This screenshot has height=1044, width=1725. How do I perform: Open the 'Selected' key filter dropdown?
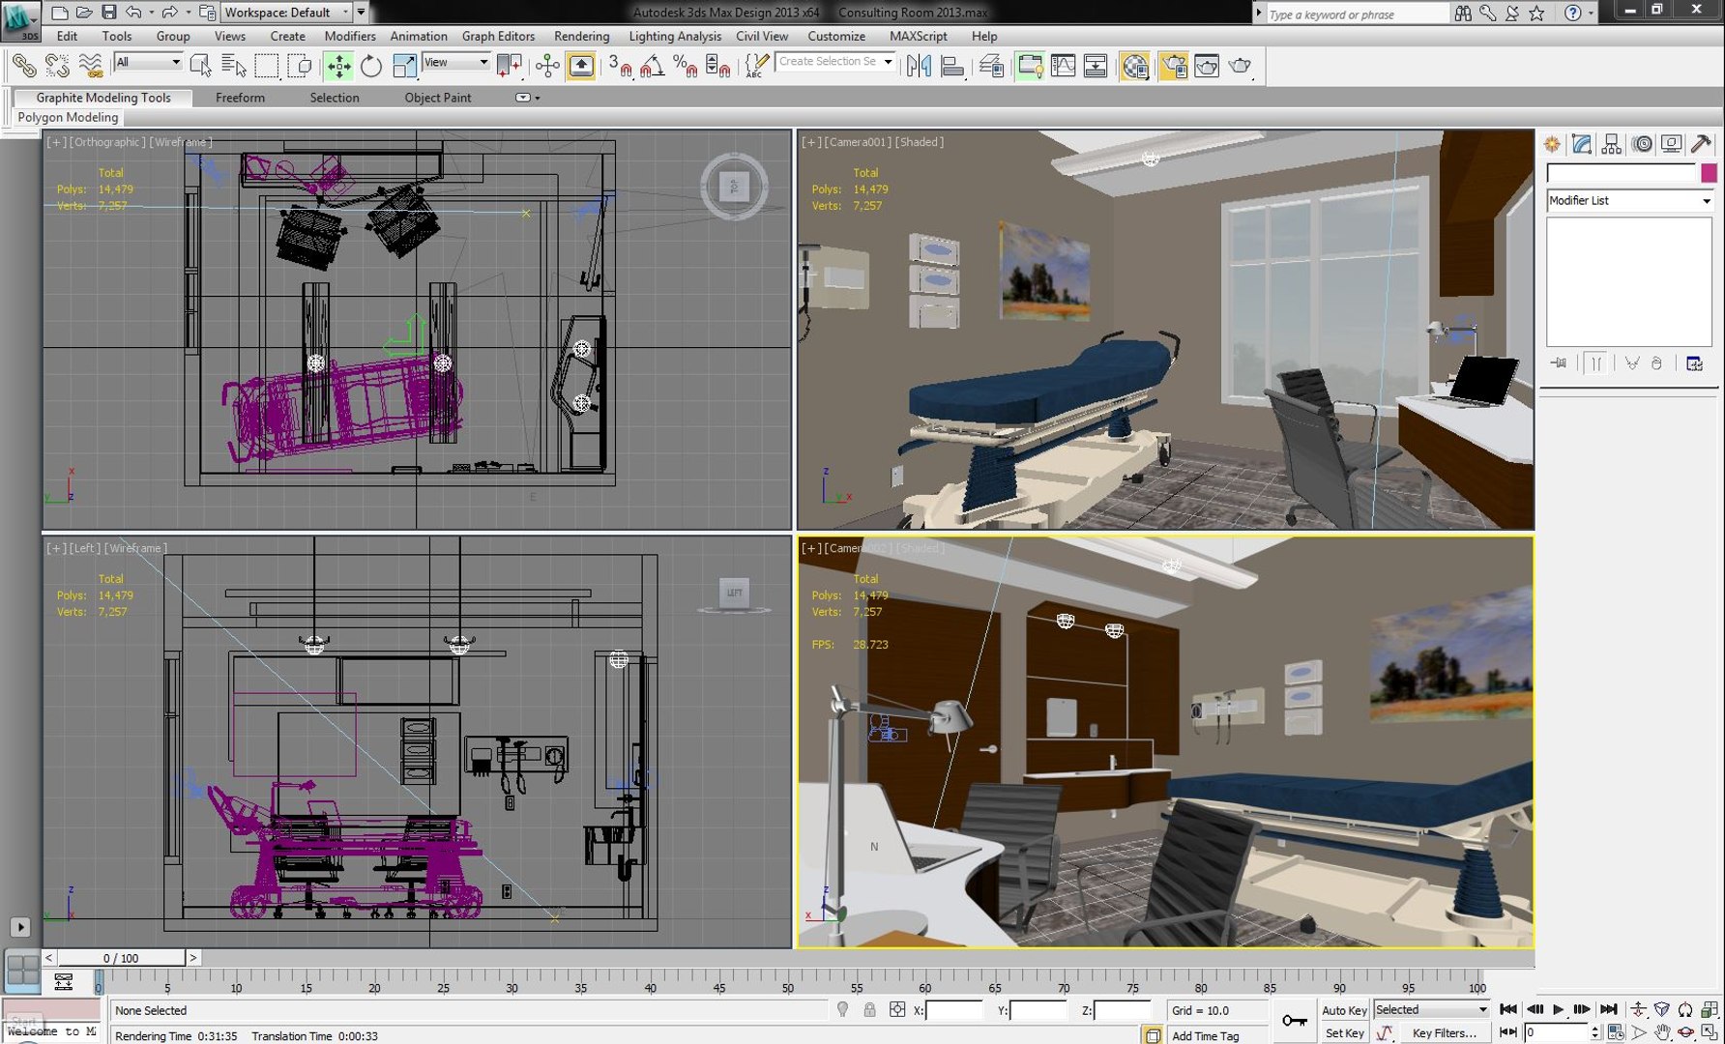(1431, 1009)
